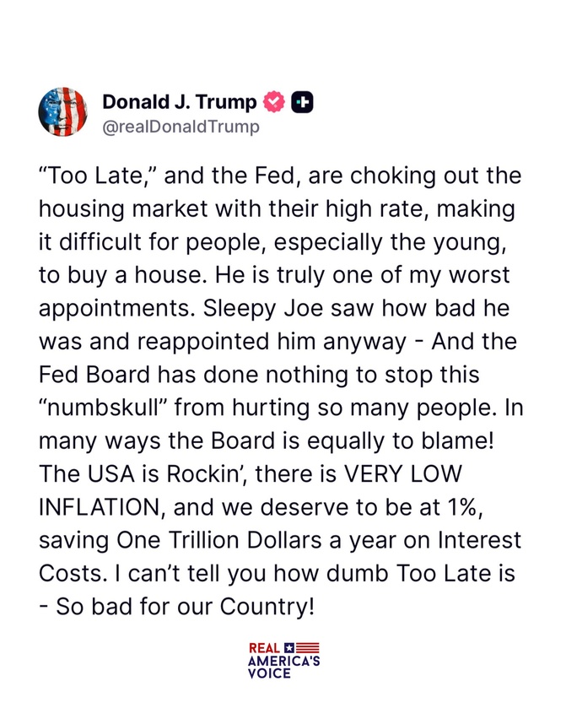The width and height of the screenshot is (566, 708).
Task: Click the closing phrase "So bad for our Country!"
Action: click(185, 607)
